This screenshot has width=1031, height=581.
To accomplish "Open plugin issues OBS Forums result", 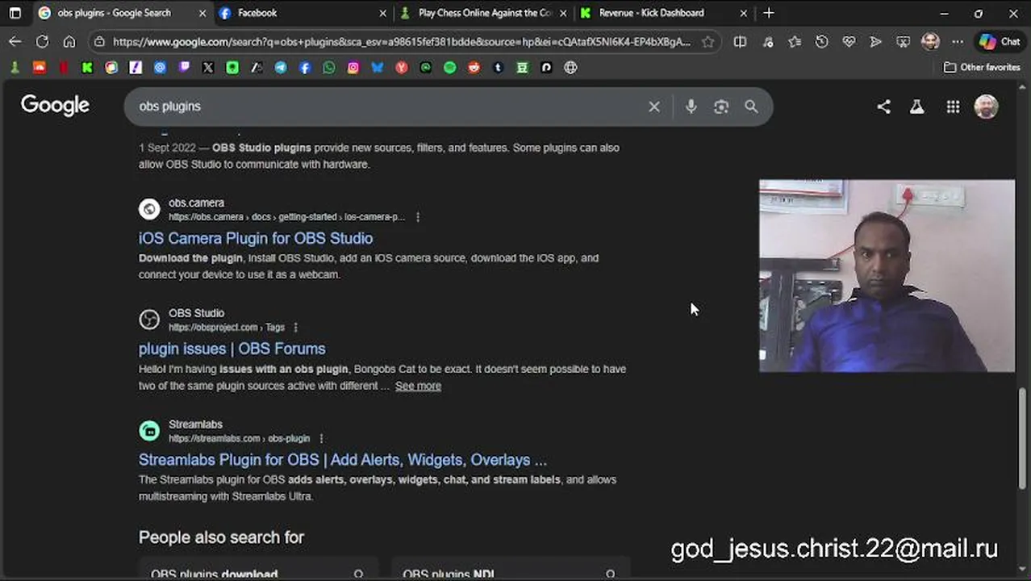I will pos(232,349).
